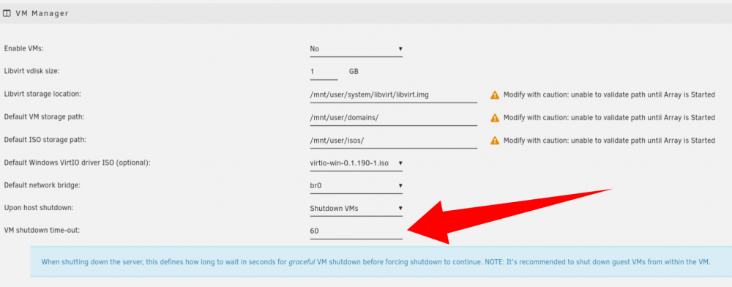Click warning icon beside Default VM storage path
Screen dimensions: 732x287
coord(494,118)
